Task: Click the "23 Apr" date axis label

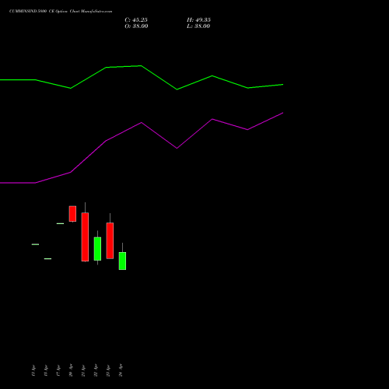Action: pos(108,370)
